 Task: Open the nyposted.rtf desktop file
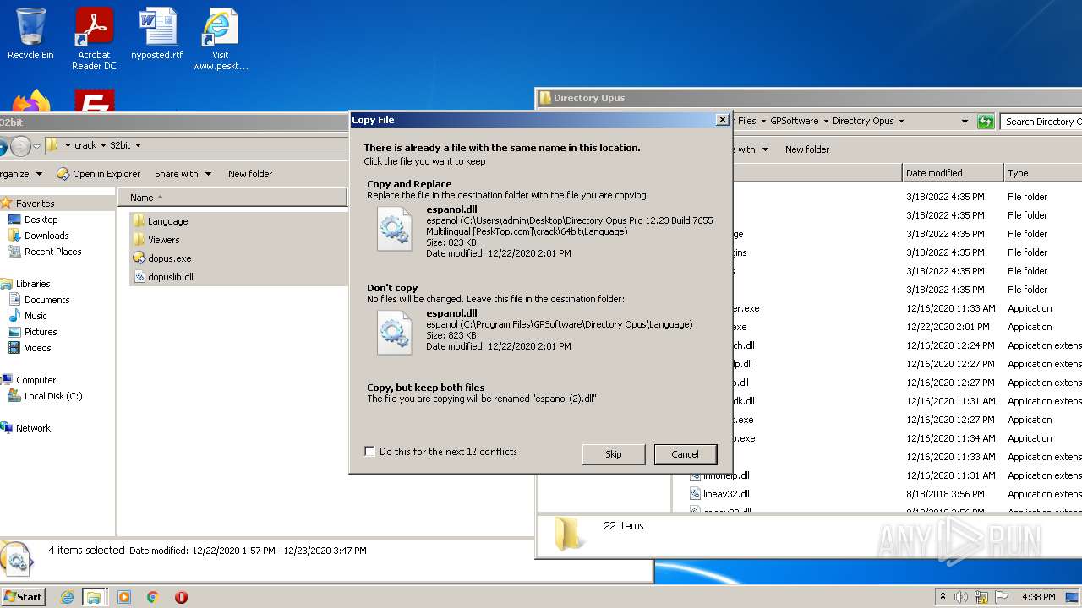coord(156,35)
